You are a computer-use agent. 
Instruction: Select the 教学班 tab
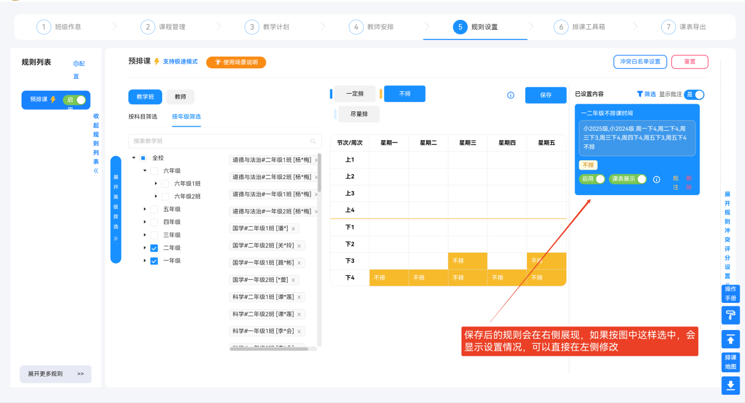145,97
